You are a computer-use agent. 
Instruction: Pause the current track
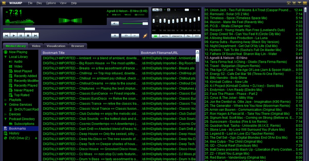click(x=21, y=36)
